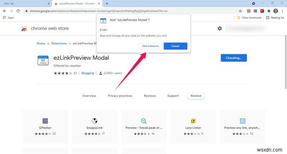287x154 pixels.
Task: Open the Blogging category link
Action: [x=88, y=73]
